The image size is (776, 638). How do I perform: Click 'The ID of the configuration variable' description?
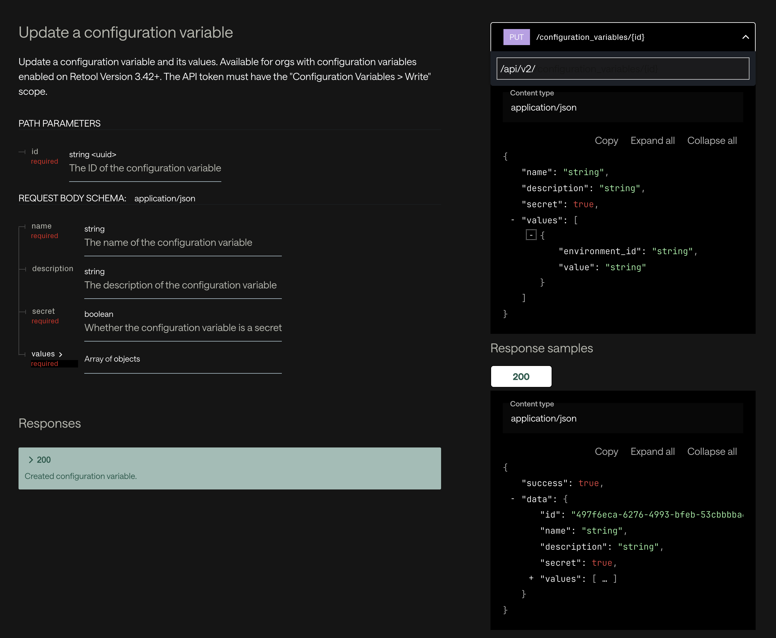coord(145,168)
